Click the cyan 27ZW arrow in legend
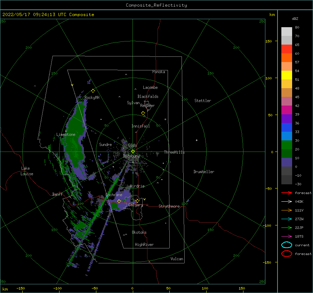Image resolution: width=313 pixels, height=293 pixels. point(287,219)
